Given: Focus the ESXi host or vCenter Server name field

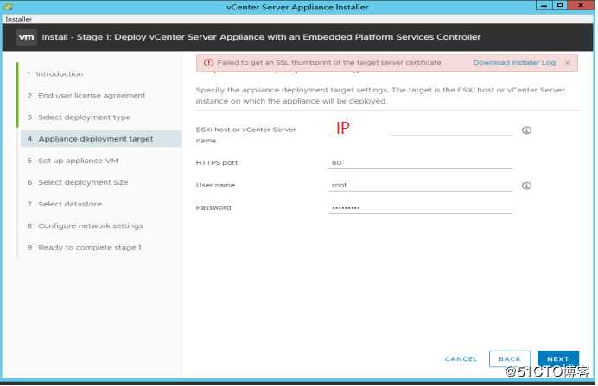Looking at the screenshot, I should point(420,130).
